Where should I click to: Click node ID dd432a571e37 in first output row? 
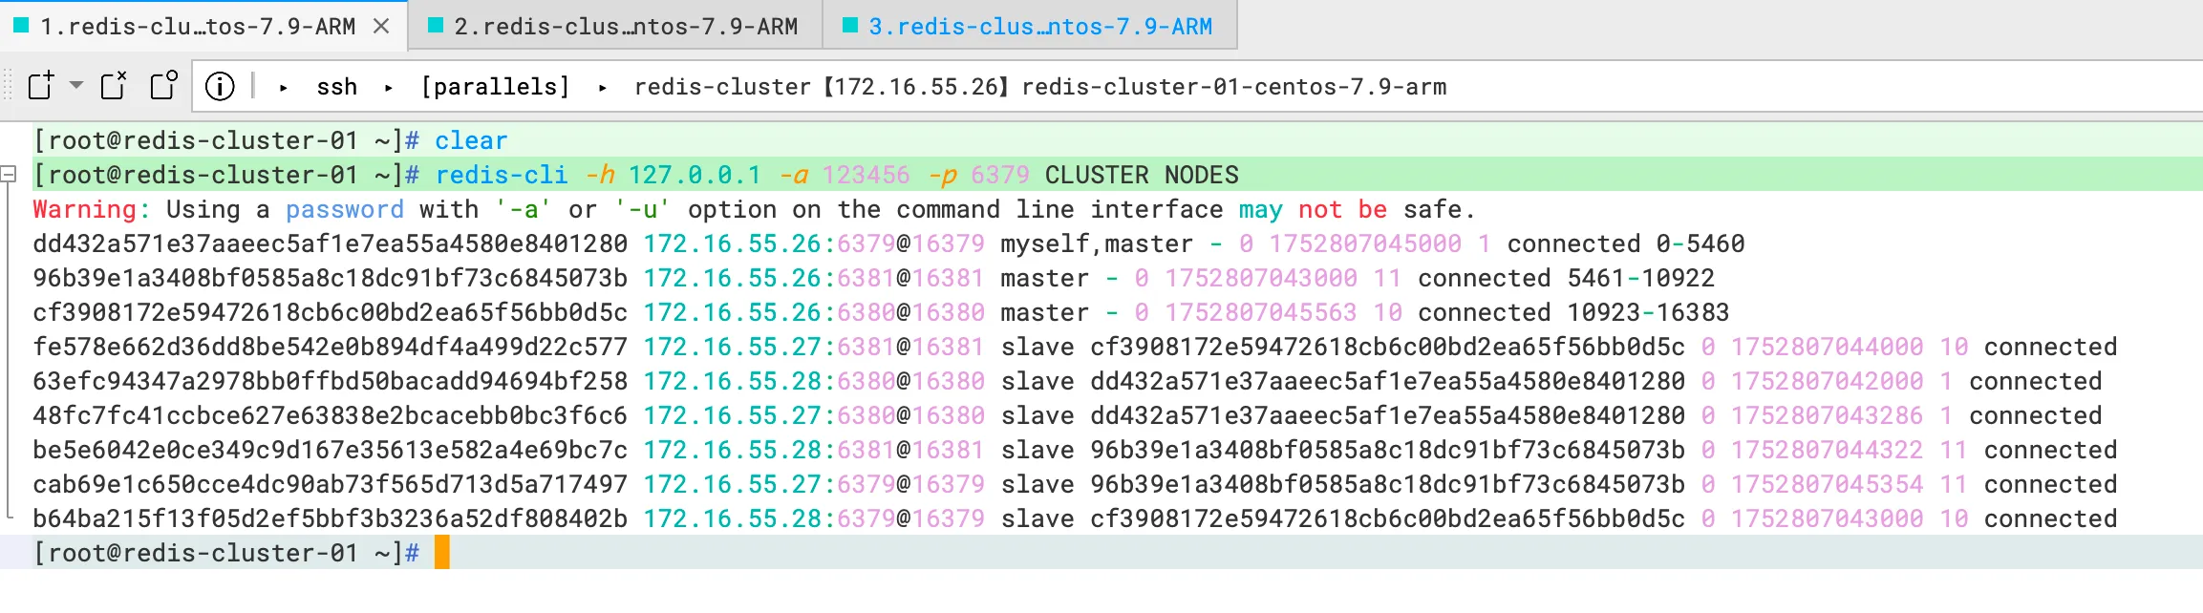[331, 243]
